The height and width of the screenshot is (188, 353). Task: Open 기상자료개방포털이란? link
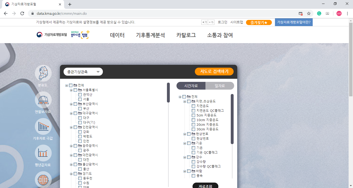(x=294, y=22)
